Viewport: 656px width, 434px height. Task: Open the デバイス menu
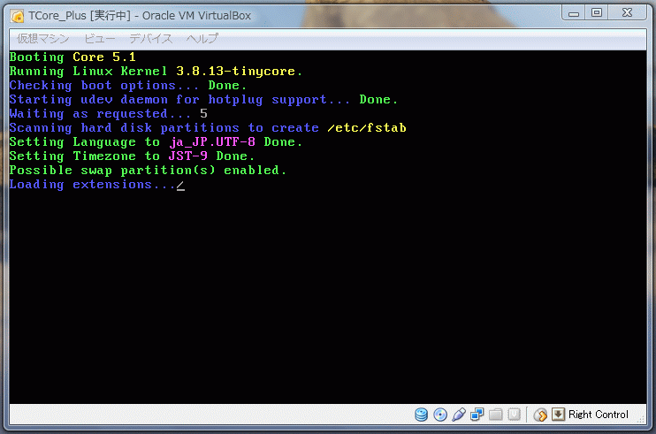point(150,39)
